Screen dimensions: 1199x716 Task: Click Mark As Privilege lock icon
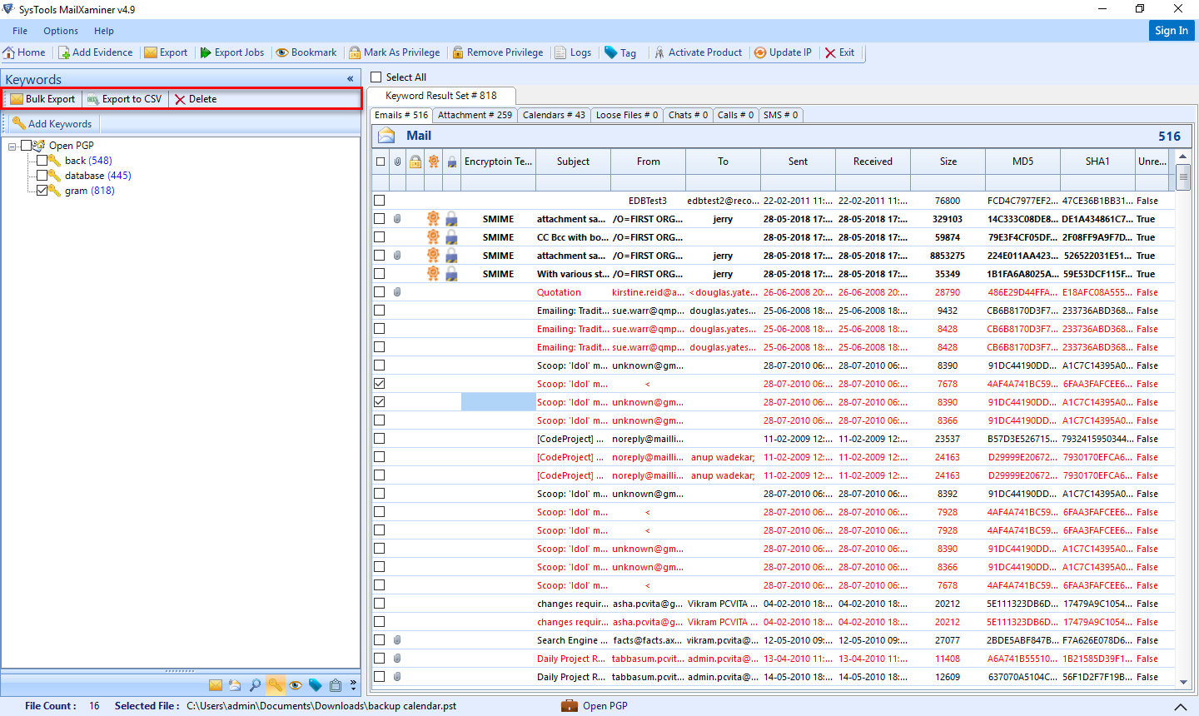pos(356,52)
